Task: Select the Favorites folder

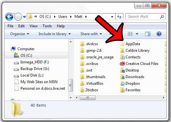Action: coord(130,90)
